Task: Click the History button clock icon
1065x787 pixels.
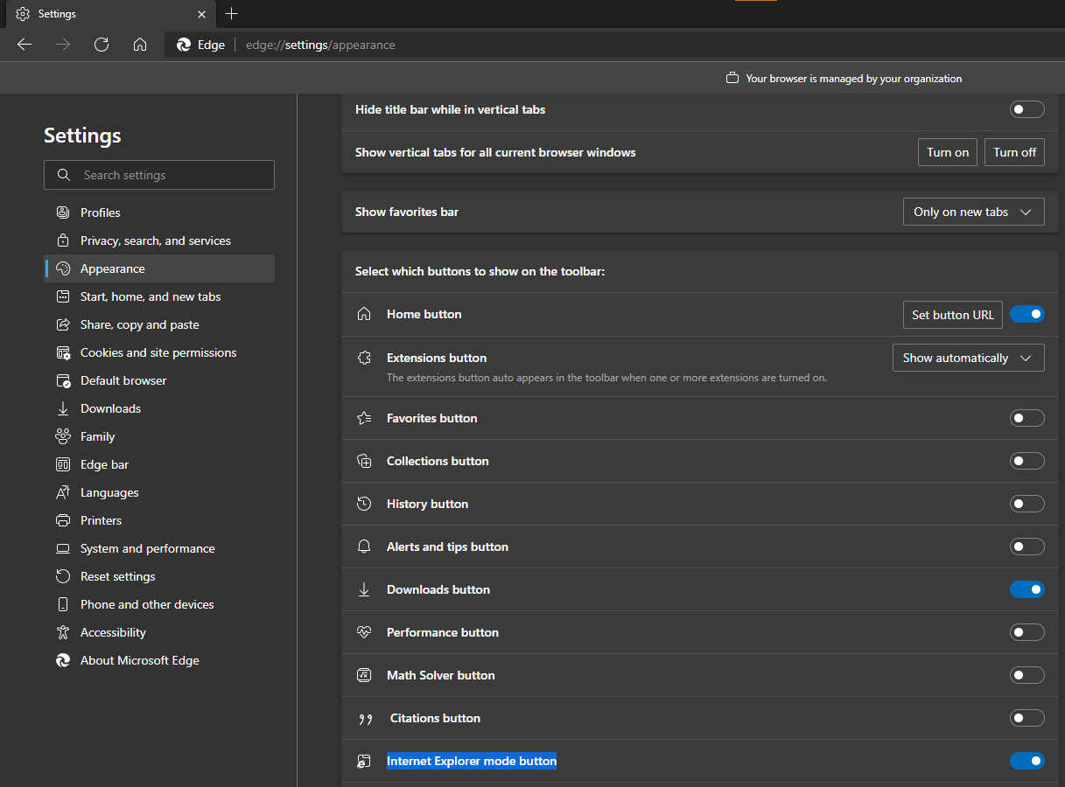Action: coord(364,504)
